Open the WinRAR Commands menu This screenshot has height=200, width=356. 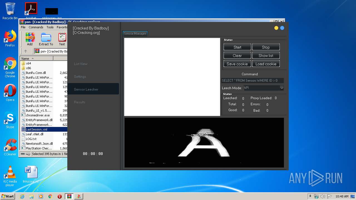click(36, 27)
